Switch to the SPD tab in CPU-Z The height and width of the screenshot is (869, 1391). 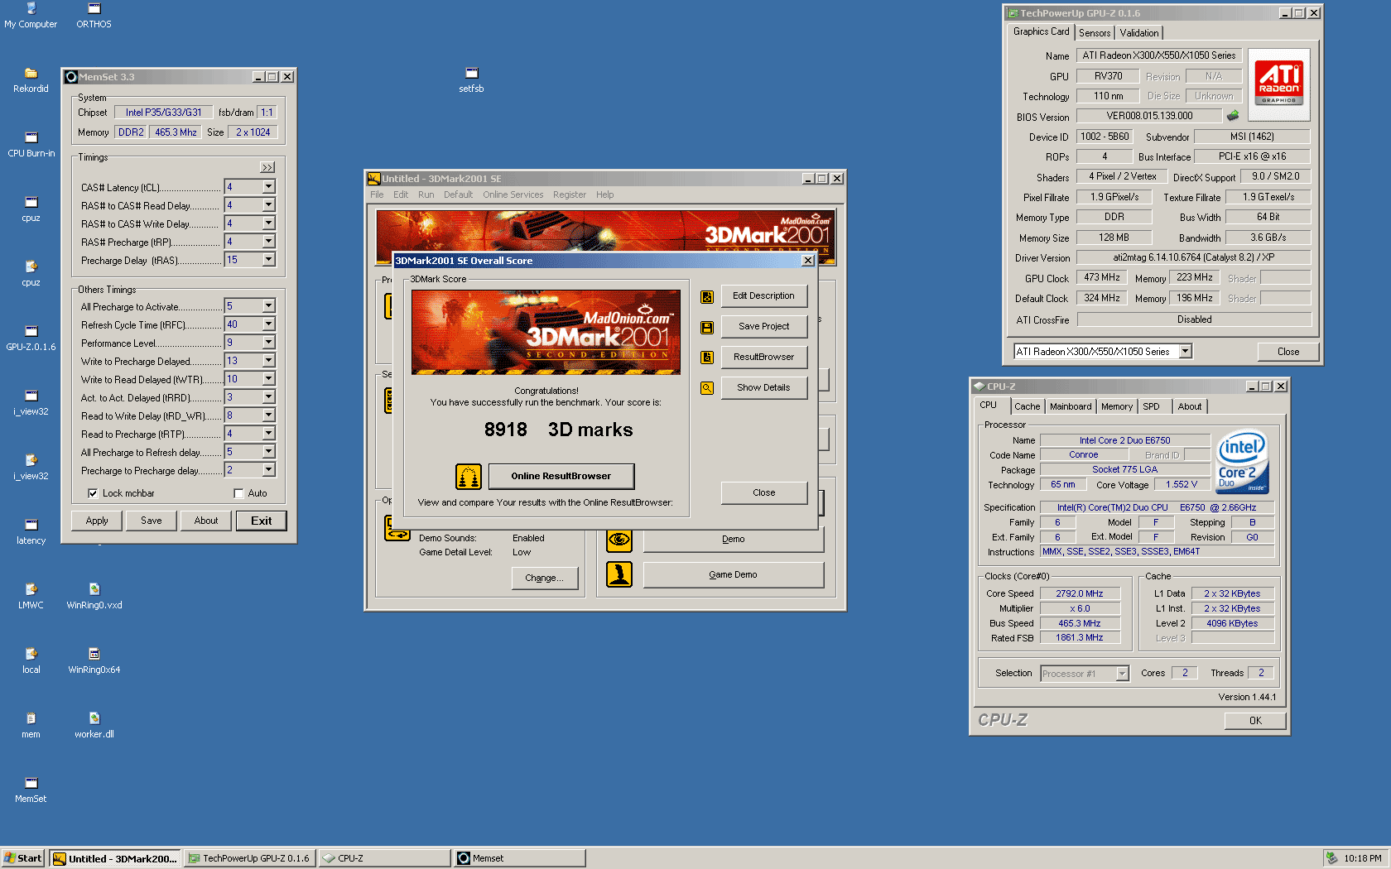[1151, 406]
